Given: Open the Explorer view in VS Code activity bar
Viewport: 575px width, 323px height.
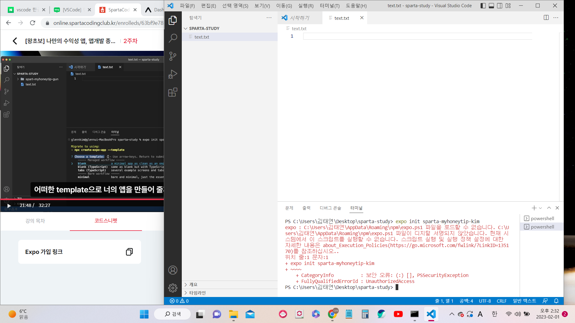Looking at the screenshot, I should [173, 20].
